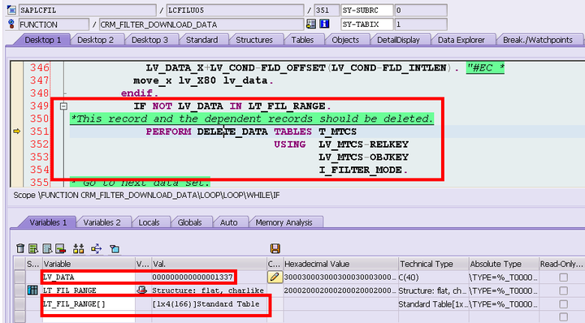The width and height of the screenshot is (585, 323).
Task: Switch to the Break./Watchpoints tab
Action: click(x=538, y=40)
